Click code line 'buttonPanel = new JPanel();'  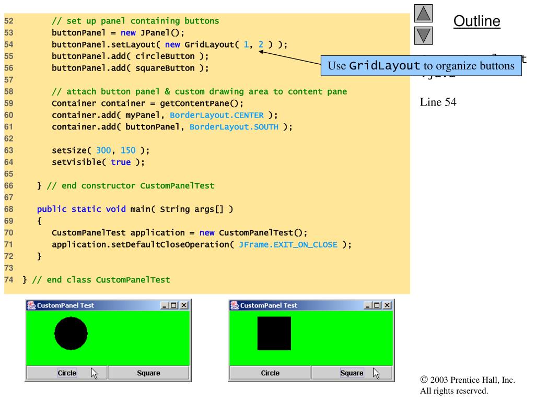(x=118, y=33)
